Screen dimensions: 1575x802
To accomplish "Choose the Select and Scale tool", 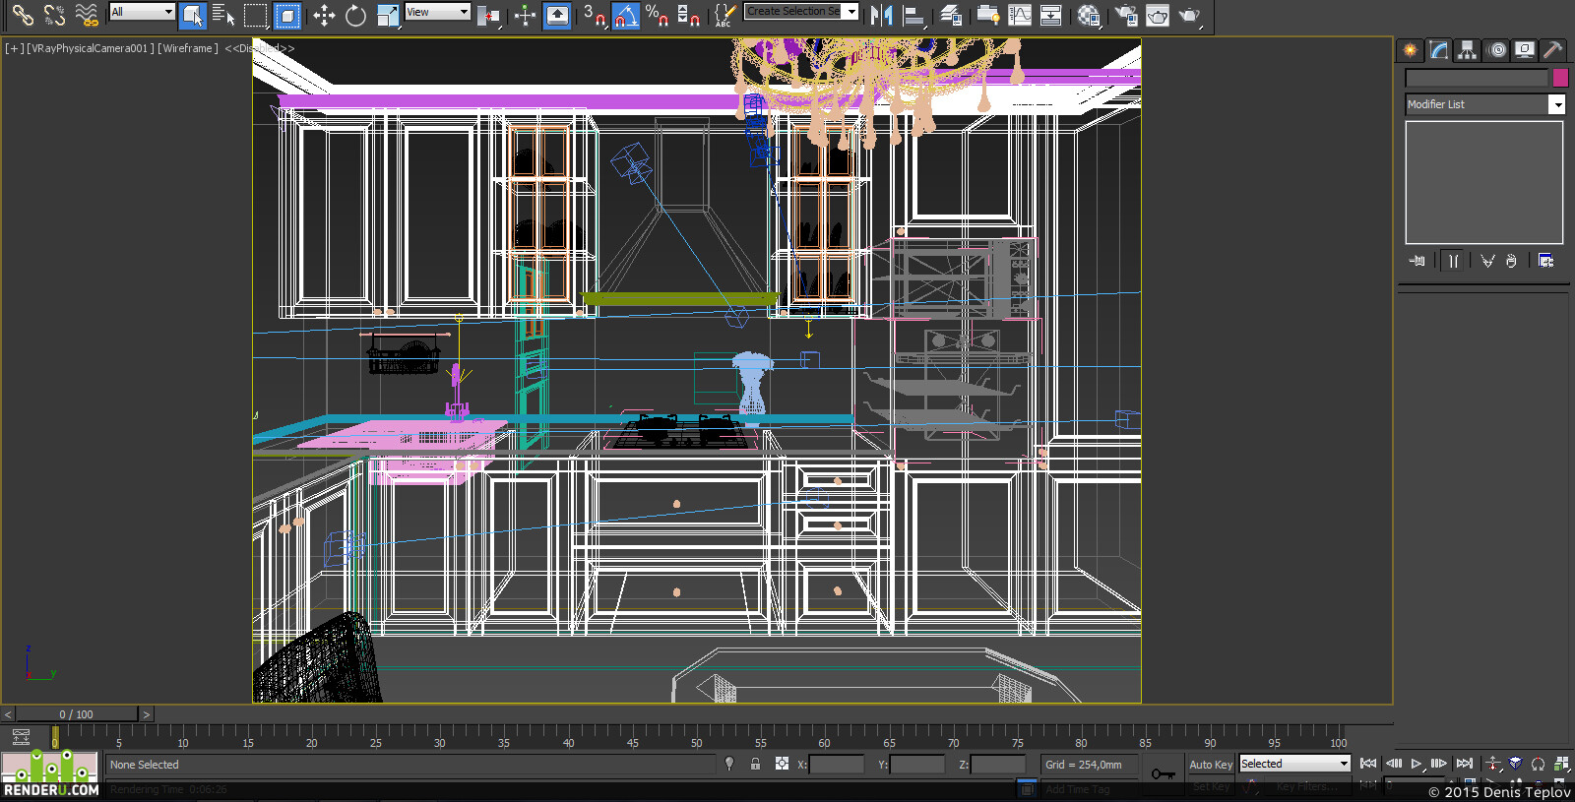I will [x=389, y=15].
